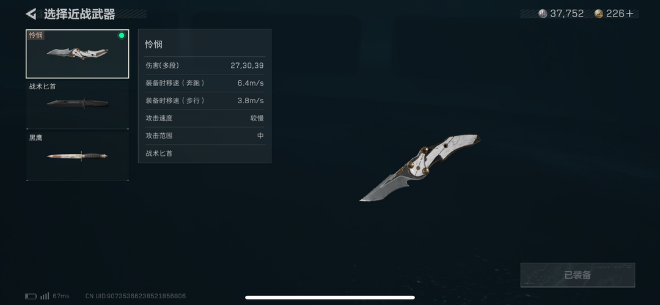Tap the large 3D knife preview model

420,167
